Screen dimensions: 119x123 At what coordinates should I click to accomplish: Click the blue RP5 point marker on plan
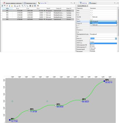[x=104, y=81]
